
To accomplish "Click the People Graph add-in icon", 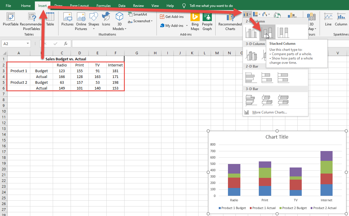I will click(207, 22).
